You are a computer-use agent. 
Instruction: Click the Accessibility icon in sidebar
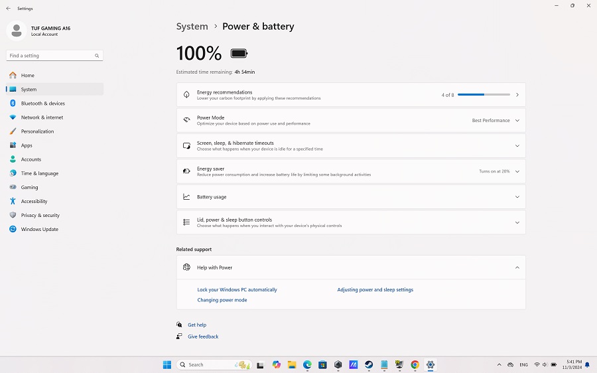(x=13, y=202)
